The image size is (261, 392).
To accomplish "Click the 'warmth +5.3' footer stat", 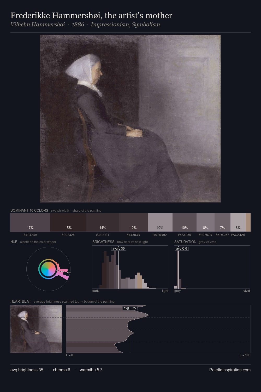I will [91, 370].
